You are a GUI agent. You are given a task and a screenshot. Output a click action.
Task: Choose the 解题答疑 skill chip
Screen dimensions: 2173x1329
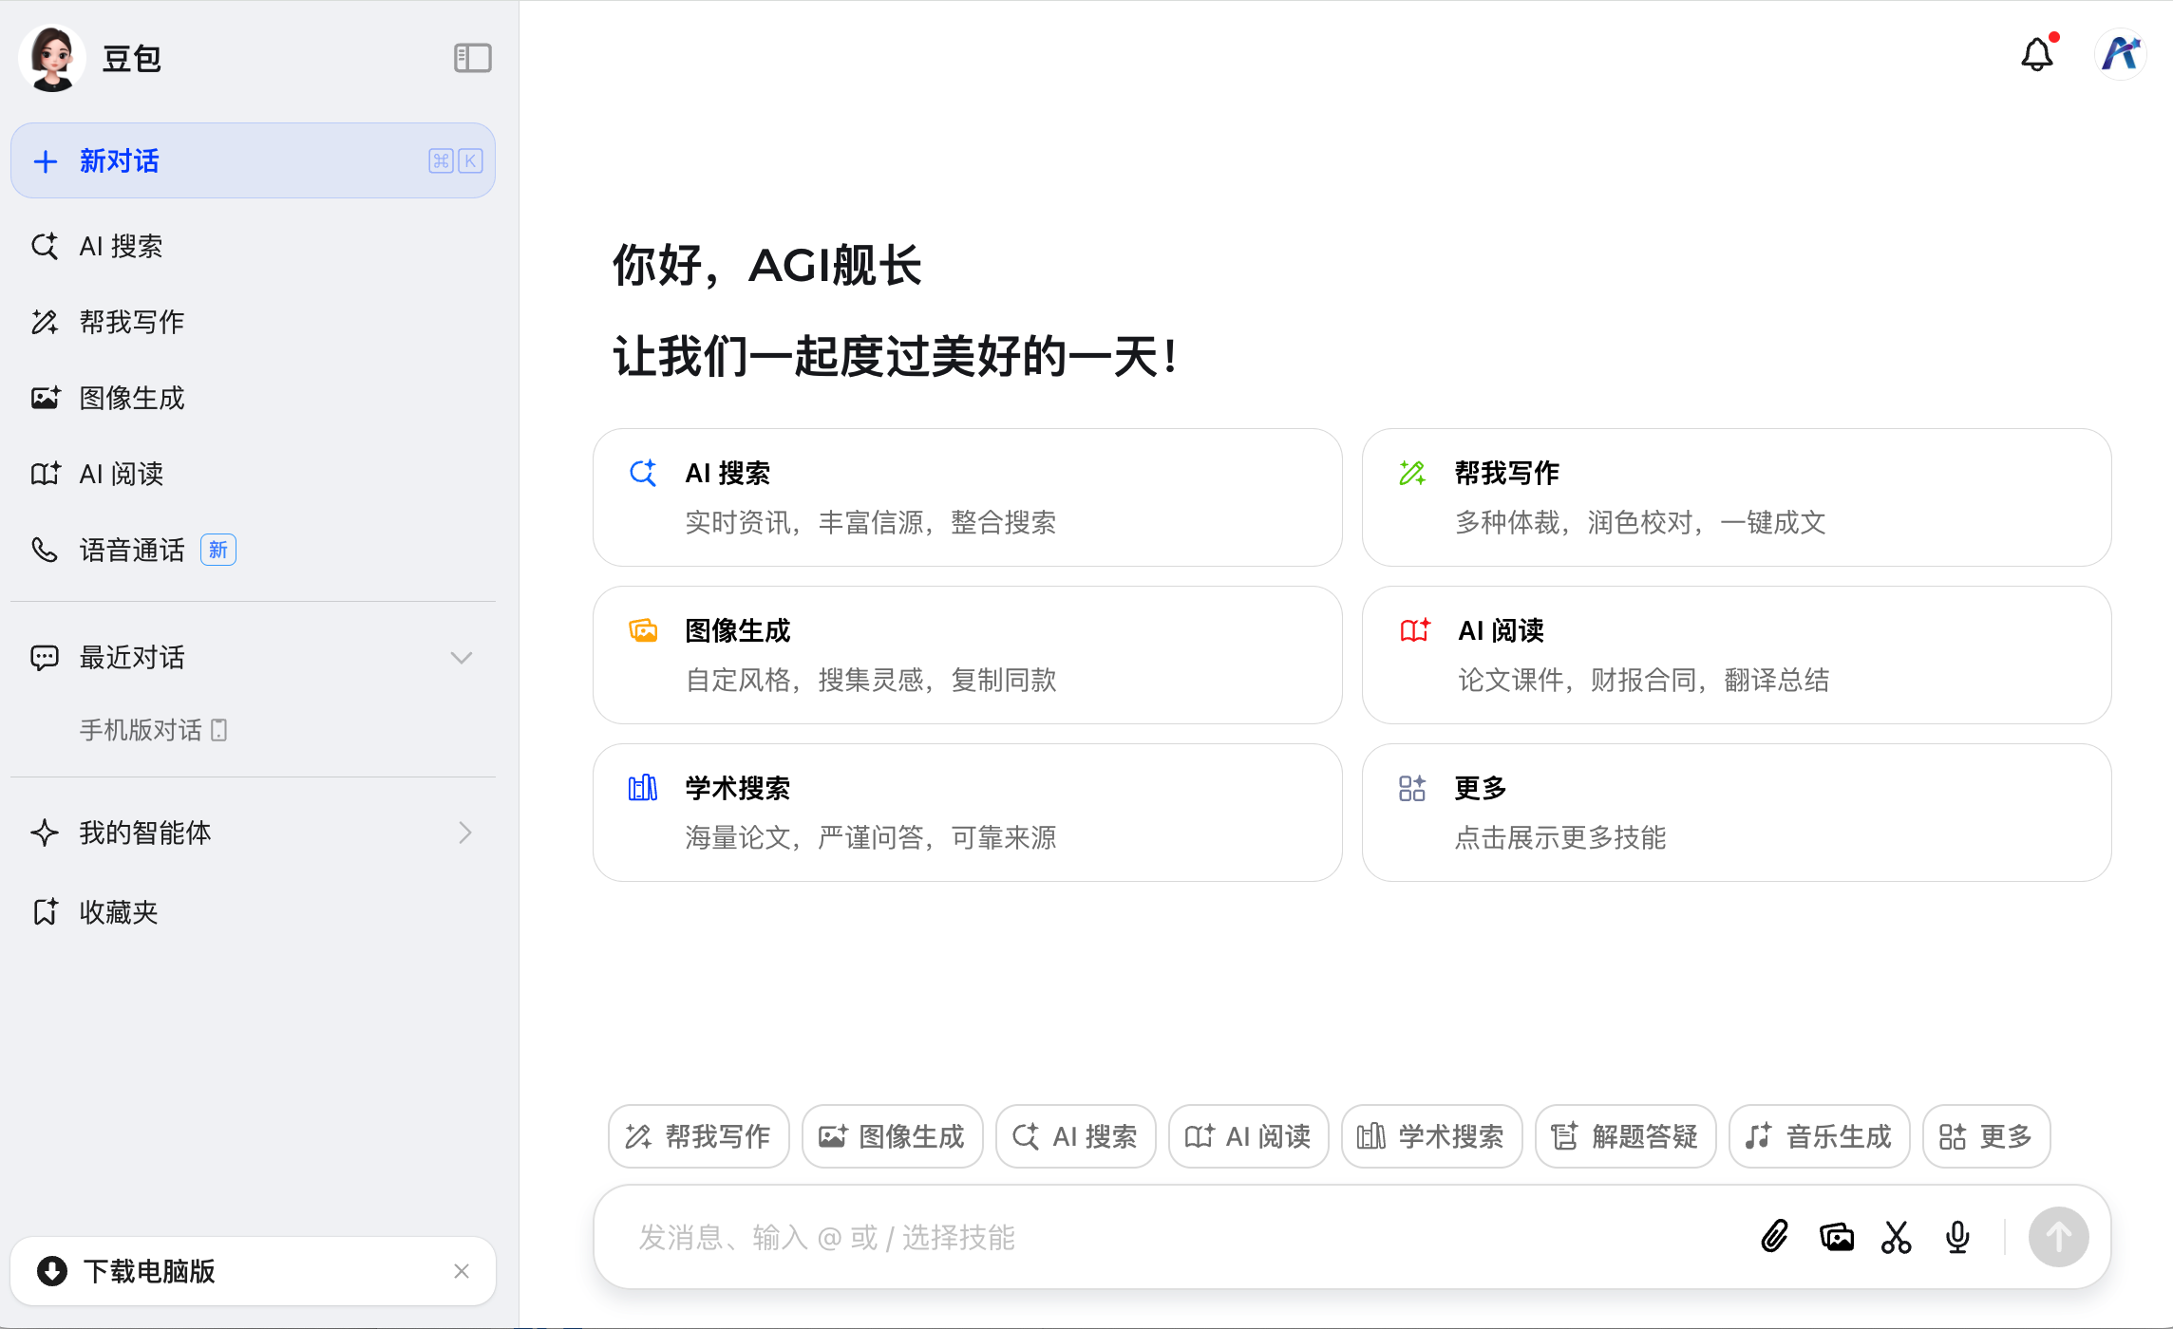tap(1625, 1135)
